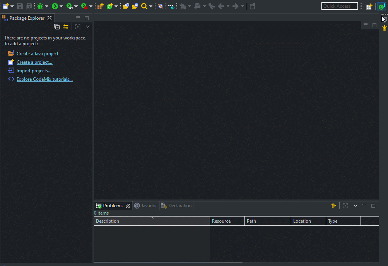Click the Open Type folder icon
The width and height of the screenshot is (388, 266).
(x=126, y=6)
